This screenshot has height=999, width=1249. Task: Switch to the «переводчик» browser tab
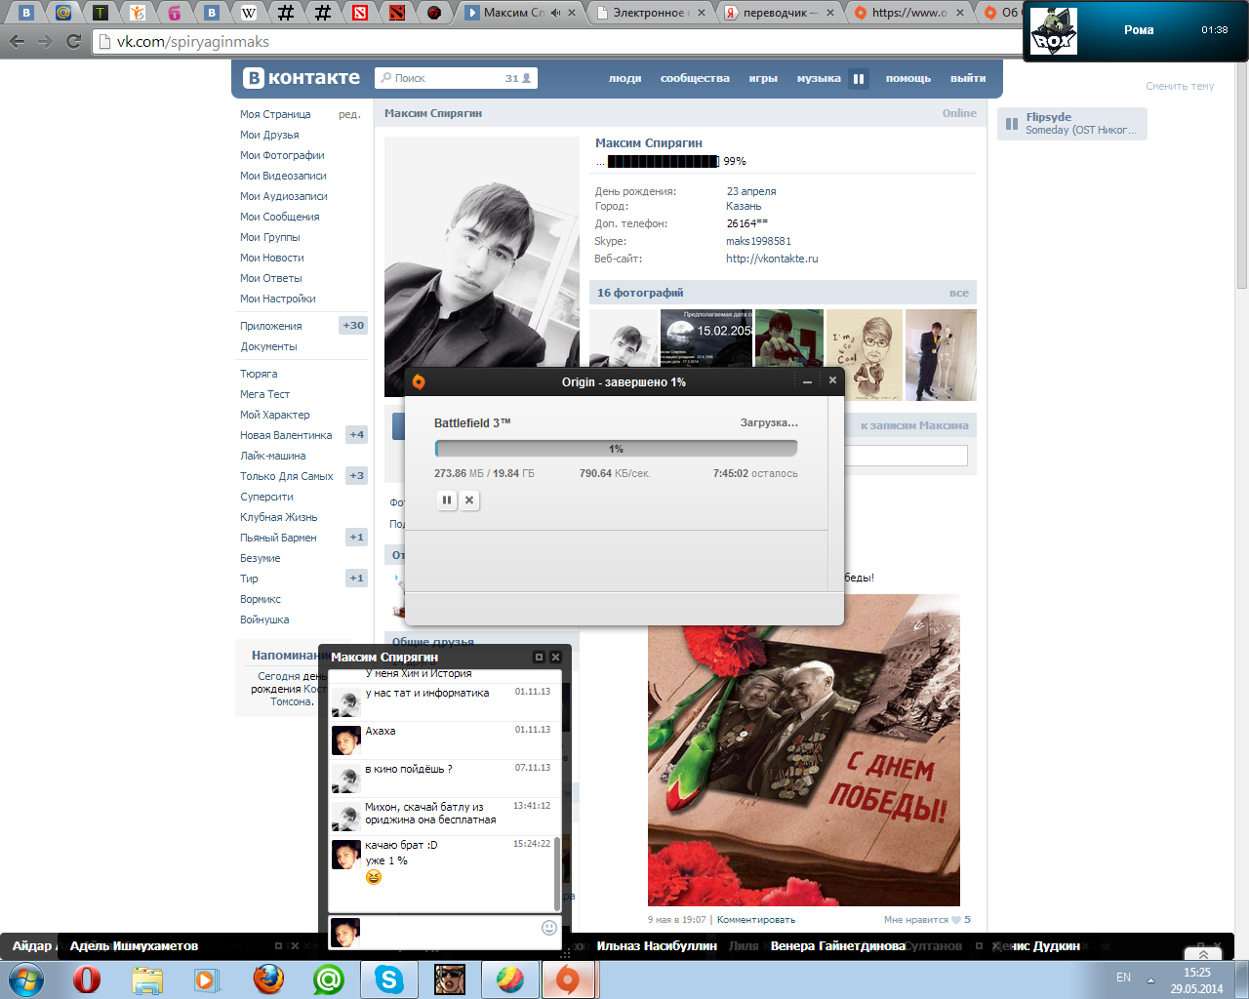(780, 13)
